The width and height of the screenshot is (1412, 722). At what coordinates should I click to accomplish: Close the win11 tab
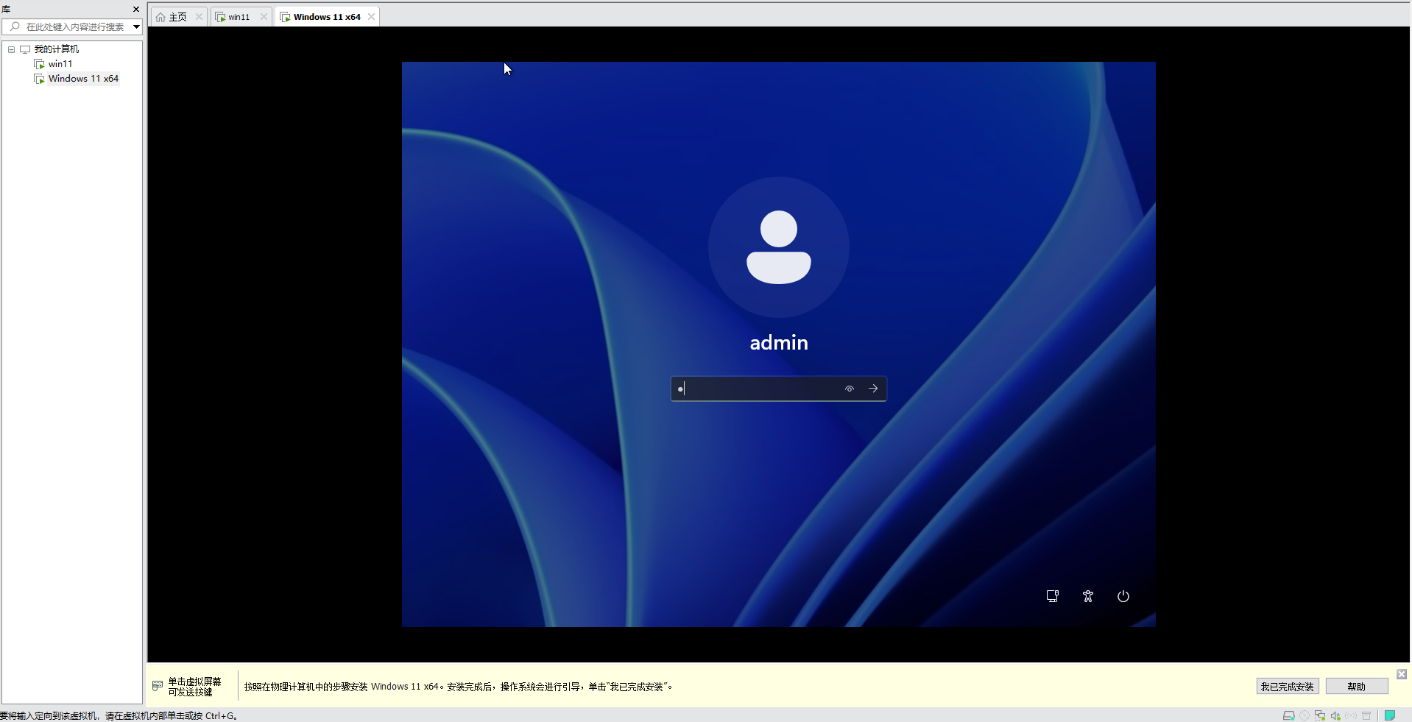point(264,17)
